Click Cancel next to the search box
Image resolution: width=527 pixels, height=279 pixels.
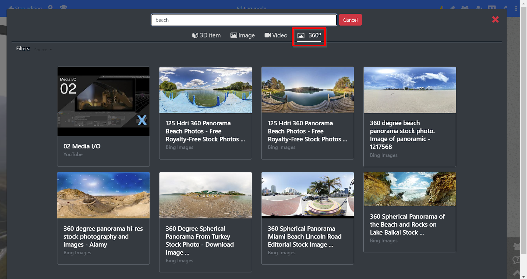350,20
